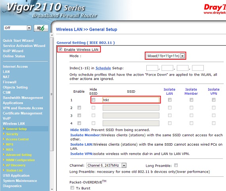The height and width of the screenshot is (191, 226).
Task: Enable SSID 4 checkbox
Action: (79, 123)
